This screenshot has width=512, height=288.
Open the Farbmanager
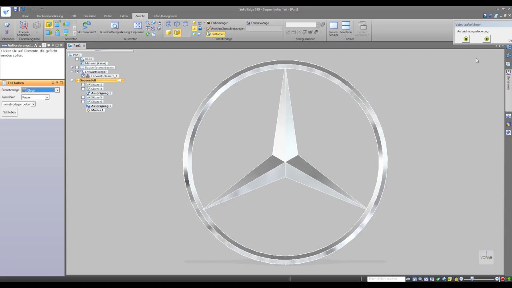coord(219,23)
